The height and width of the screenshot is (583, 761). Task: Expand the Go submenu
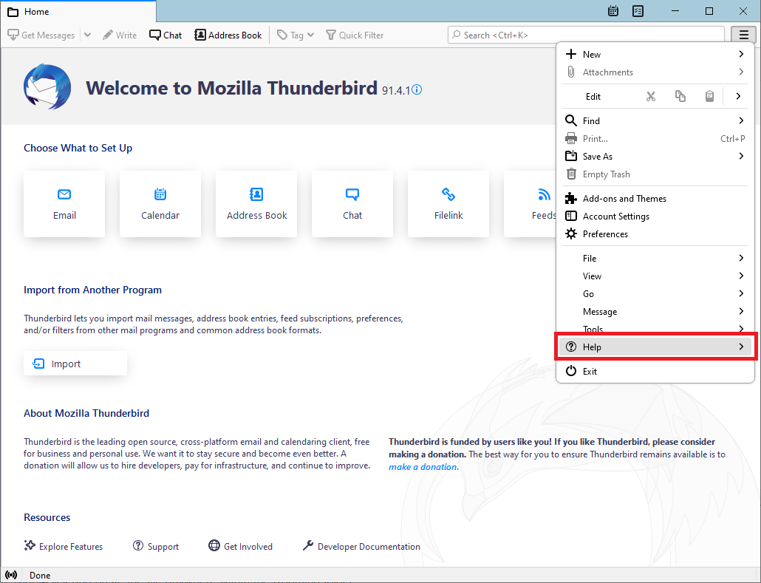tap(655, 293)
